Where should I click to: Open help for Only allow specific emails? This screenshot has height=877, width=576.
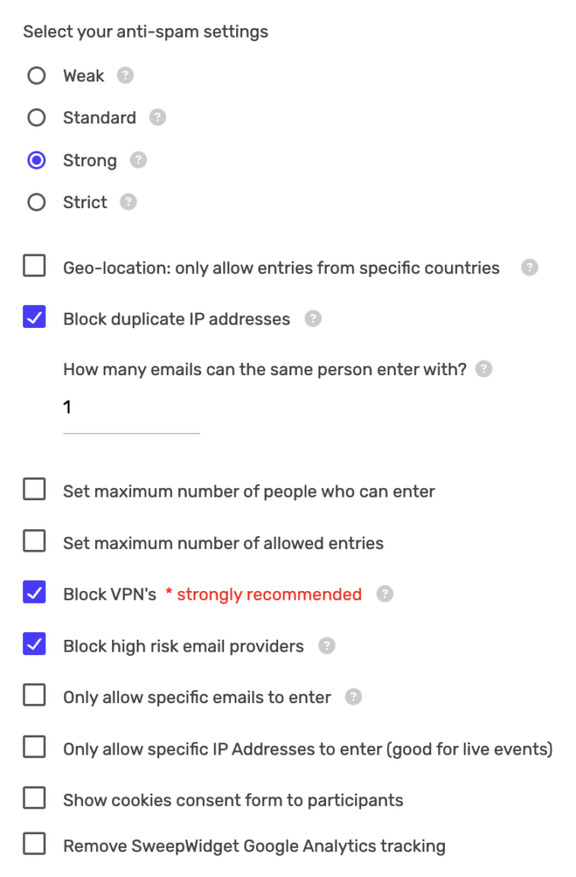coord(353,697)
